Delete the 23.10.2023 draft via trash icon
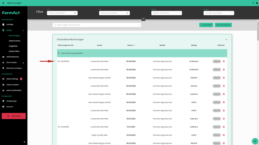This screenshot has width=259, height=145. tap(224, 135)
